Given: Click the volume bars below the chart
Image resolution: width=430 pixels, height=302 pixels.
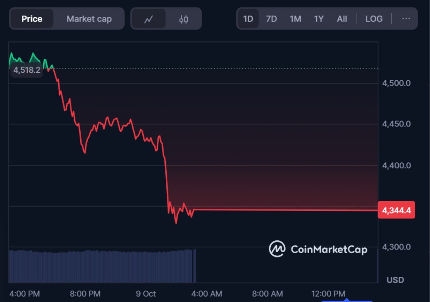Looking at the screenshot, I should [x=101, y=266].
